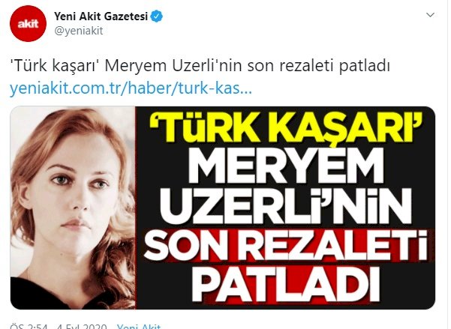The image size is (451, 329).
Task: Open the yeniakit.com.tr/haber article link
Action: click(131, 88)
